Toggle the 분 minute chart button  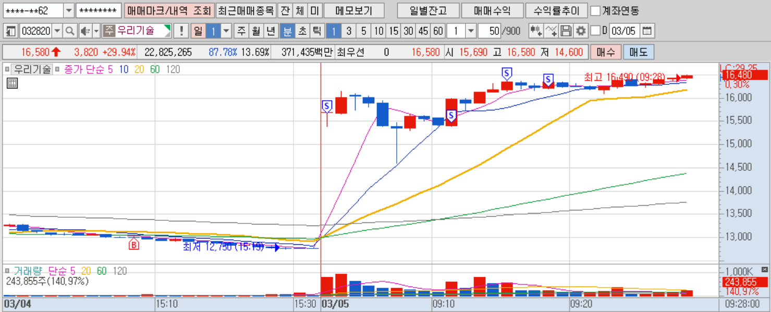[287, 31]
